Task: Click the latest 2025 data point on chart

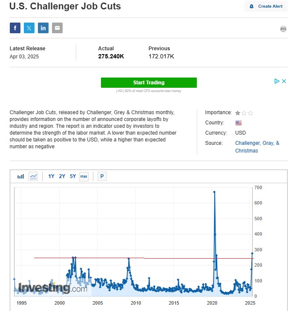Action: coord(252,253)
